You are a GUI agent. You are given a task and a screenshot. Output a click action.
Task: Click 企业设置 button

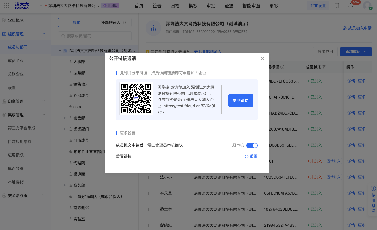318,6
